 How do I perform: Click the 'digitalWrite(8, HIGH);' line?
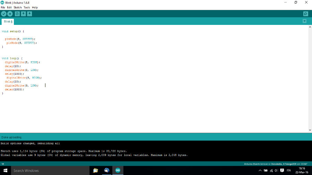coord(22,62)
